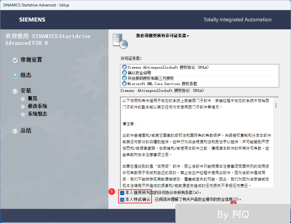The image size is (291, 223).
Task: Click the 系统组态 sub-step in the sidebar
Action: (37, 114)
